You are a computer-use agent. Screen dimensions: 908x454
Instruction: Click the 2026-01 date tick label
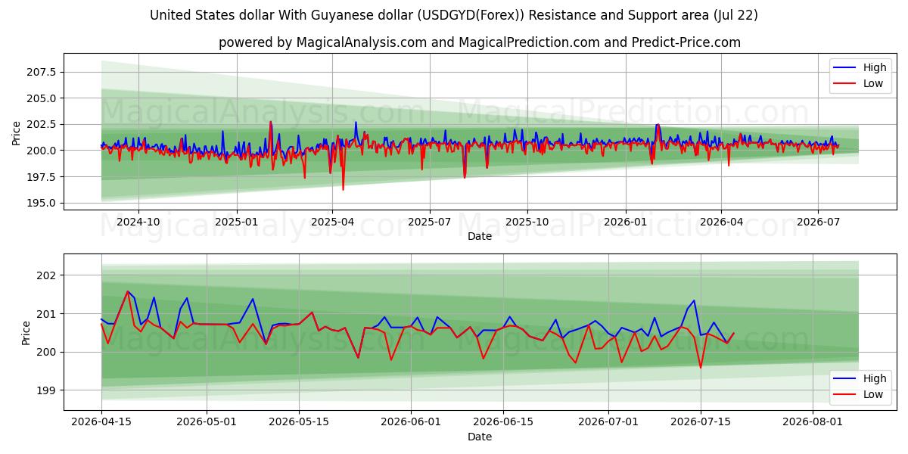point(626,222)
